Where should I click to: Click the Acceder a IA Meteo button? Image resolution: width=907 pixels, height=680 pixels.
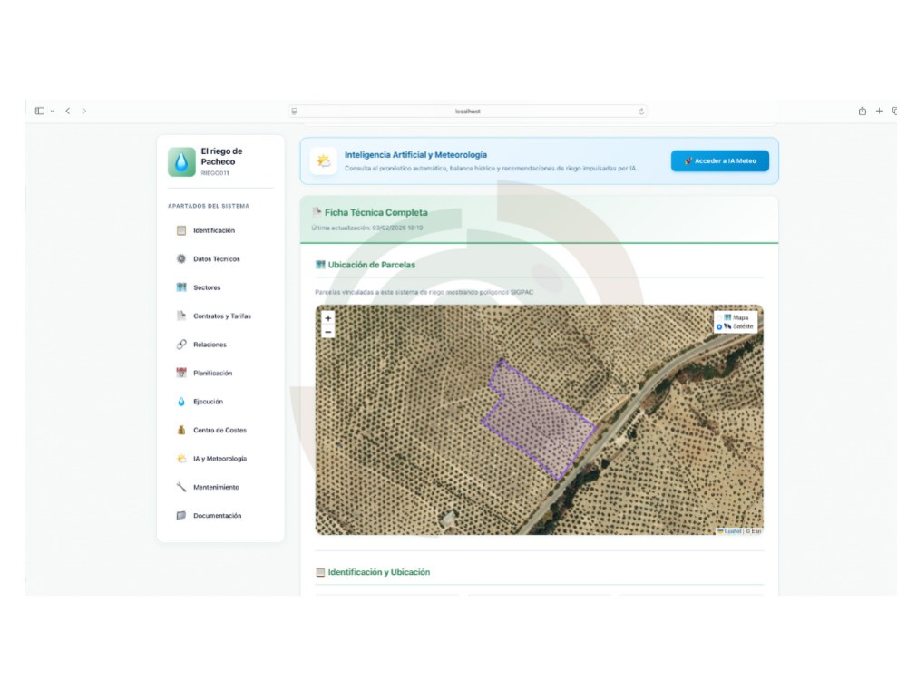coord(719,160)
